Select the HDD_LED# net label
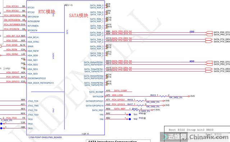Image resolution: width=230 pixels, height=142 pixels. pos(118,95)
